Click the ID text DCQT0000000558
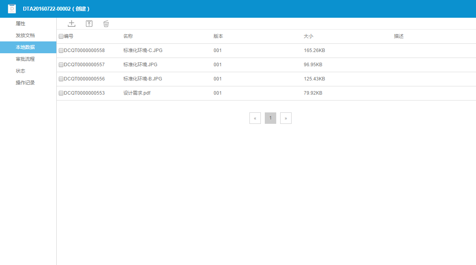The width and height of the screenshot is (476, 265). [84, 50]
